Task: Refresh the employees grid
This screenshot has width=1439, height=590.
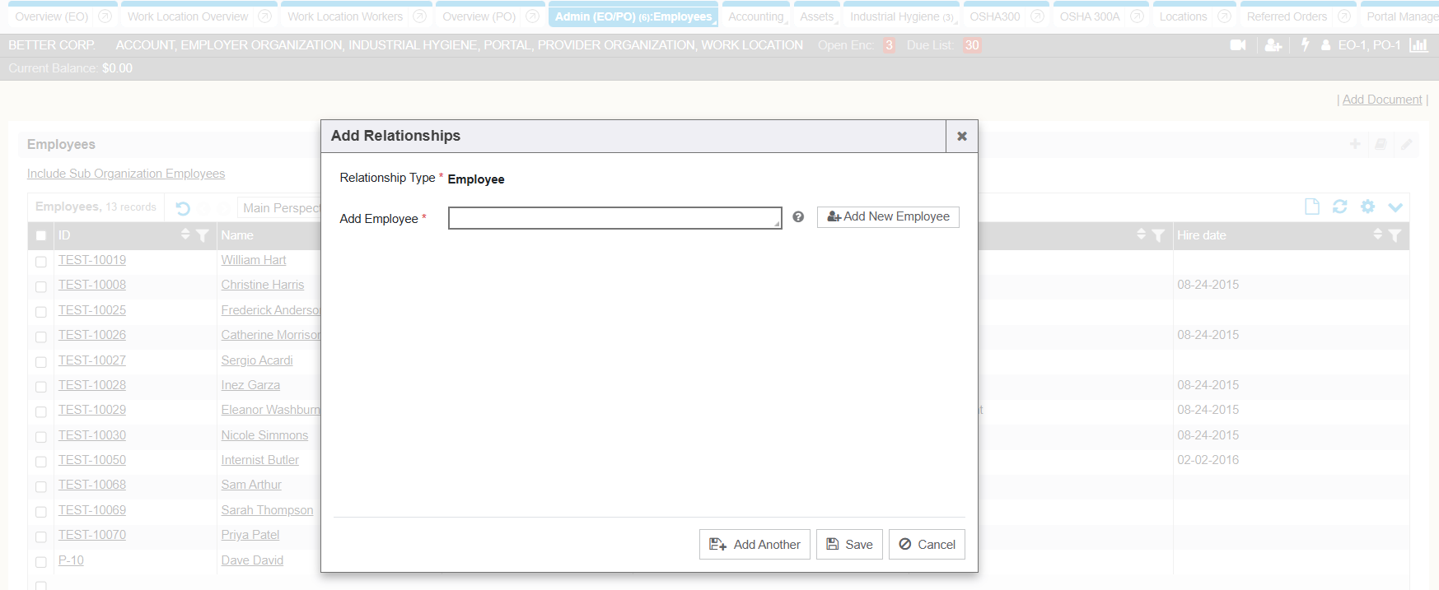Action: [1339, 207]
